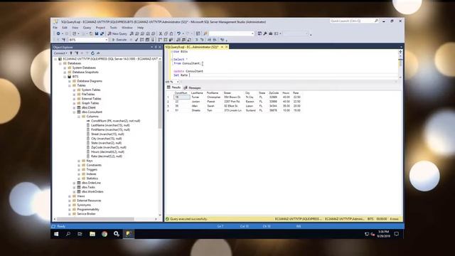The width and height of the screenshot is (455, 256).
Task: Click the Cut scissors icon
Action: click(161, 33)
